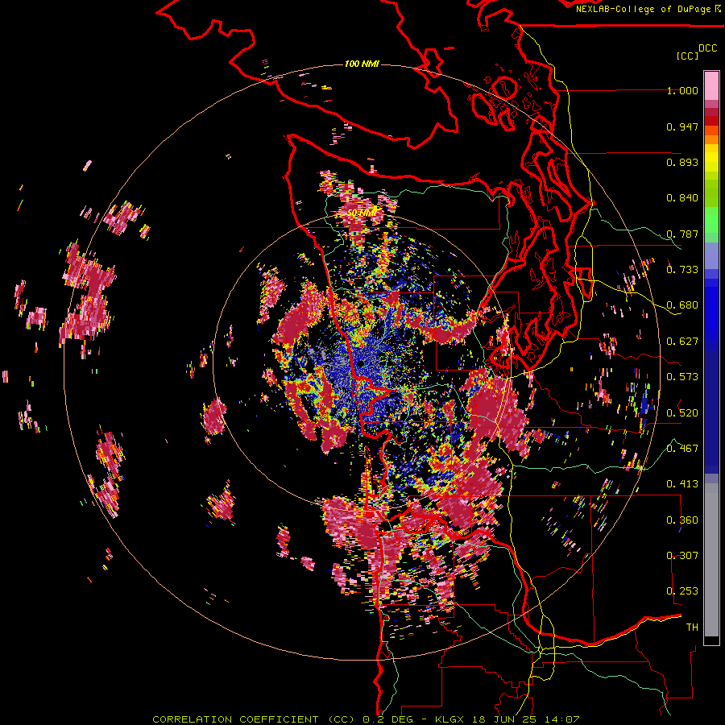Select the [CC] units label
The height and width of the screenshot is (725, 725).
[x=688, y=56]
